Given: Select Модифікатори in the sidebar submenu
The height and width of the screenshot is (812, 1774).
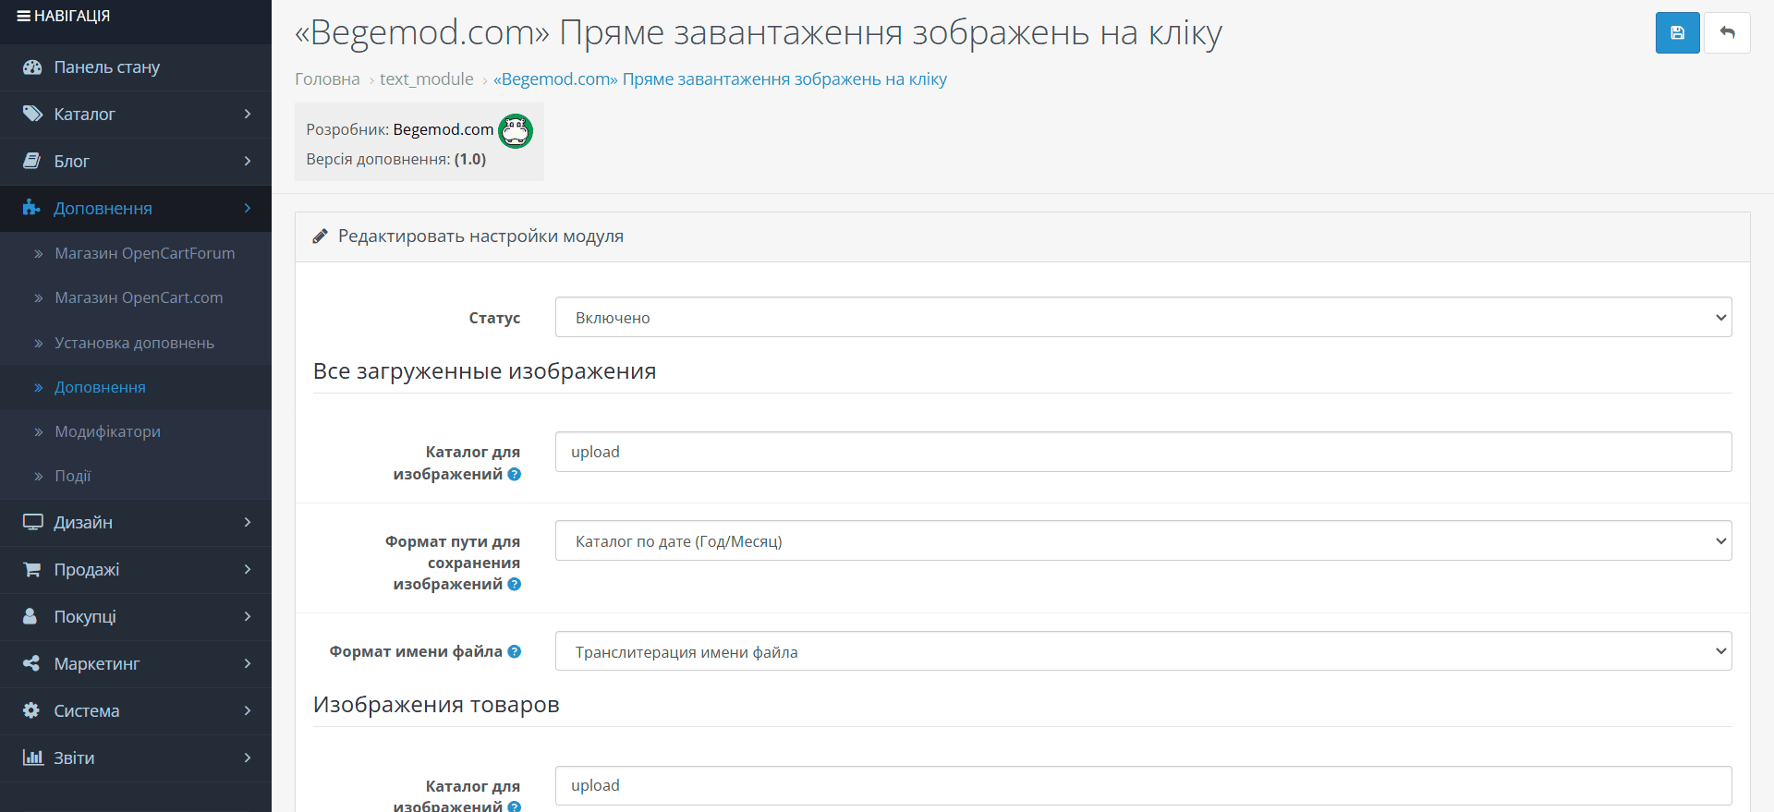Looking at the screenshot, I should coord(107,431).
